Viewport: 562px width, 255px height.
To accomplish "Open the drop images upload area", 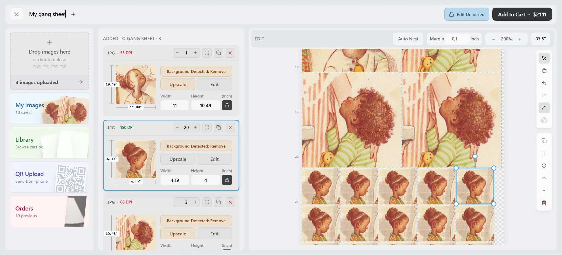I will click(x=50, y=54).
